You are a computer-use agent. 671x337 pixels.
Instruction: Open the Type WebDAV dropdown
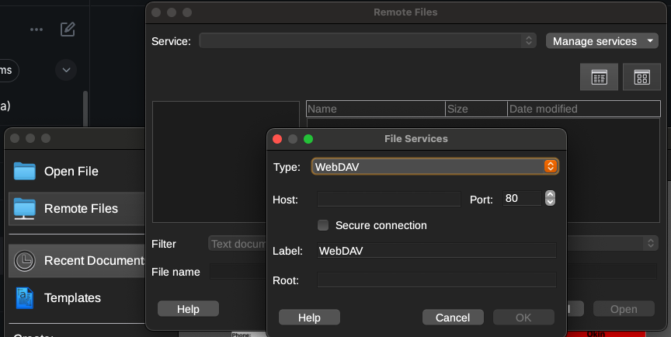click(x=435, y=166)
